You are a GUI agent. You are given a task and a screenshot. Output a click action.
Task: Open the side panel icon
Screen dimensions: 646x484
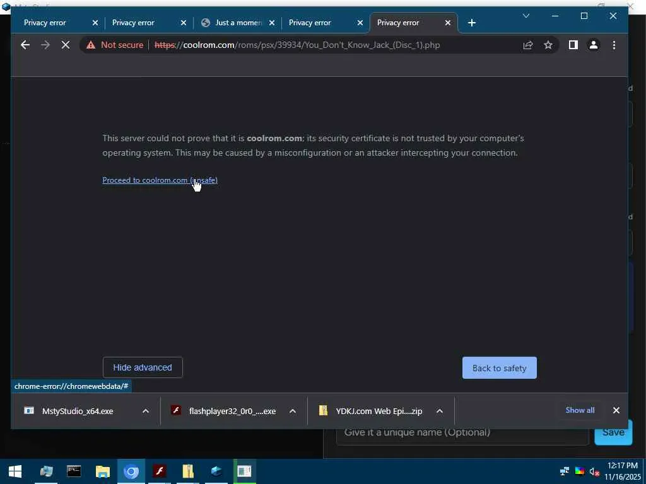click(573, 45)
